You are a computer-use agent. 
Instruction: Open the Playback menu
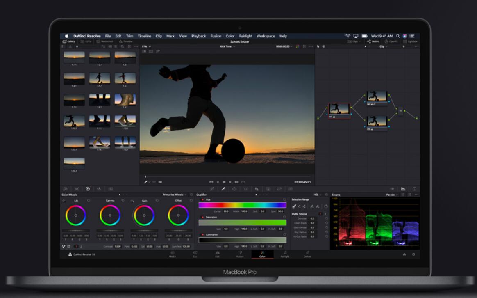tap(199, 36)
